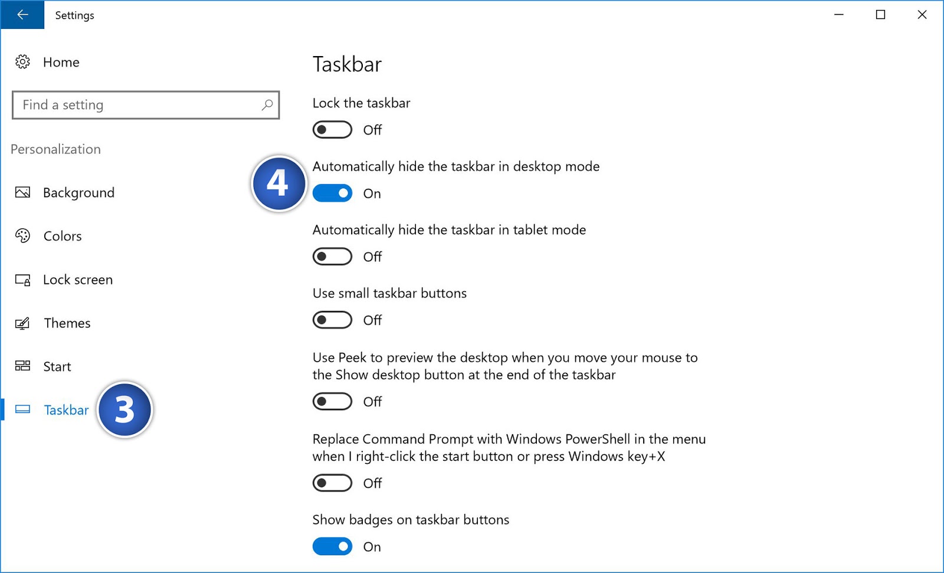
Task: Minimize the Settings window
Action: click(839, 15)
